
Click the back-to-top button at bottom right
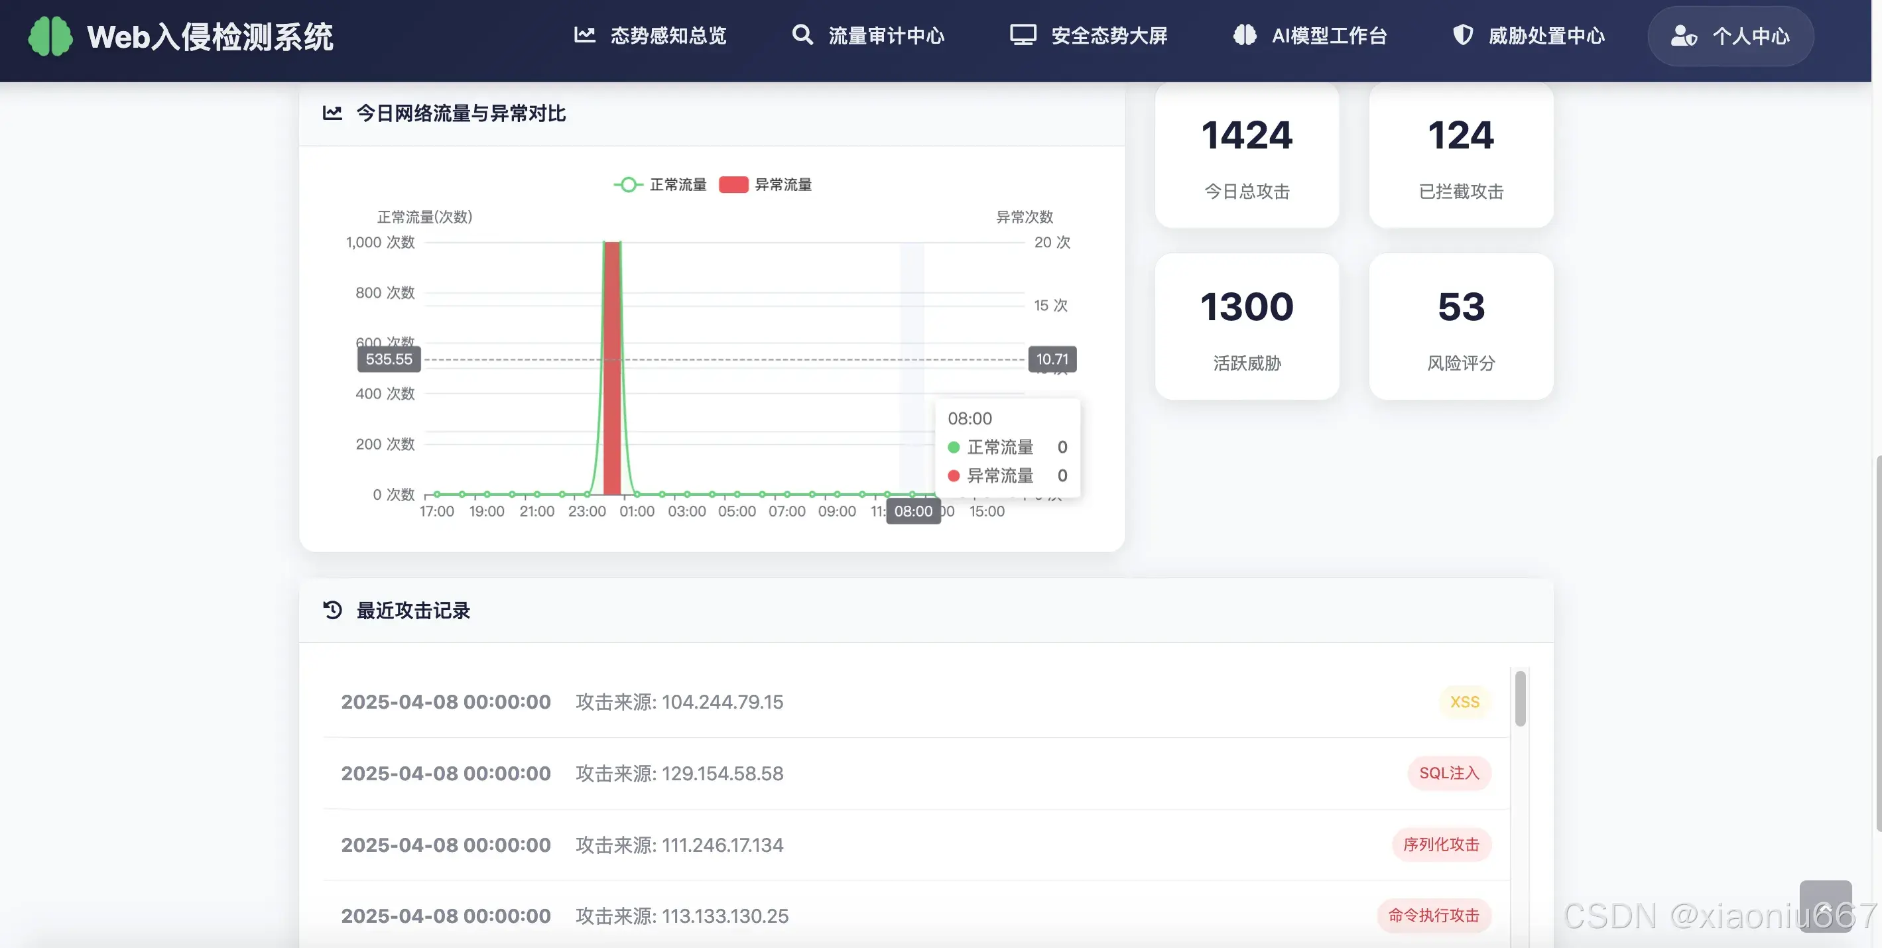click(x=1824, y=906)
